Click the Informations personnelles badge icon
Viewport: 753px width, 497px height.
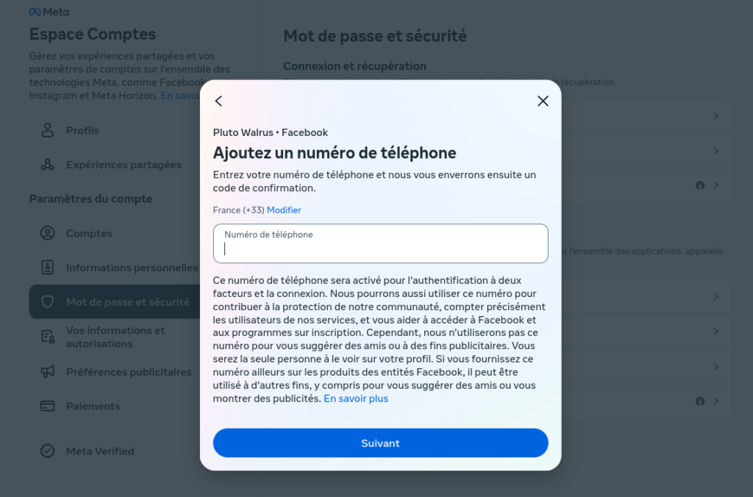point(47,268)
